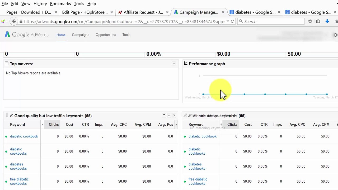Sort left table by Clicks column
The width and height of the screenshot is (338, 190).
click(x=54, y=124)
